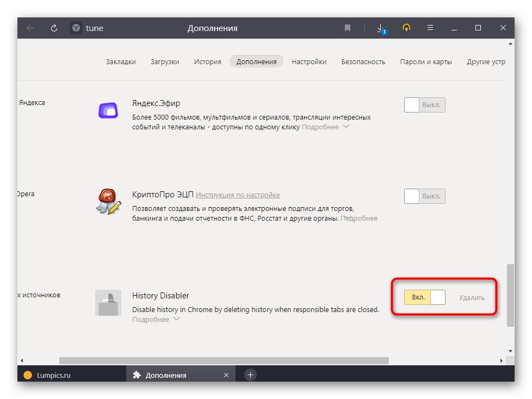This screenshot has height=399, width=532.
Task: Click the Дополнения page title in header
Action: (x=212, y=28)
